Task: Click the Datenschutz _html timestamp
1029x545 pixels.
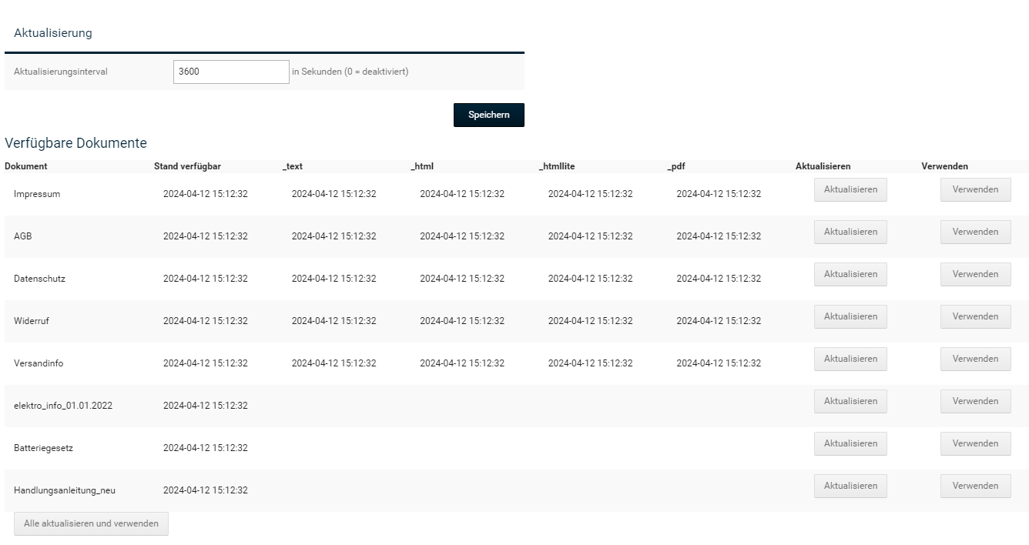Action: click(462, 279)
